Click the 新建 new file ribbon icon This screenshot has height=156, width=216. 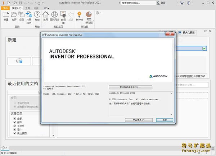[x=6, y=14]
